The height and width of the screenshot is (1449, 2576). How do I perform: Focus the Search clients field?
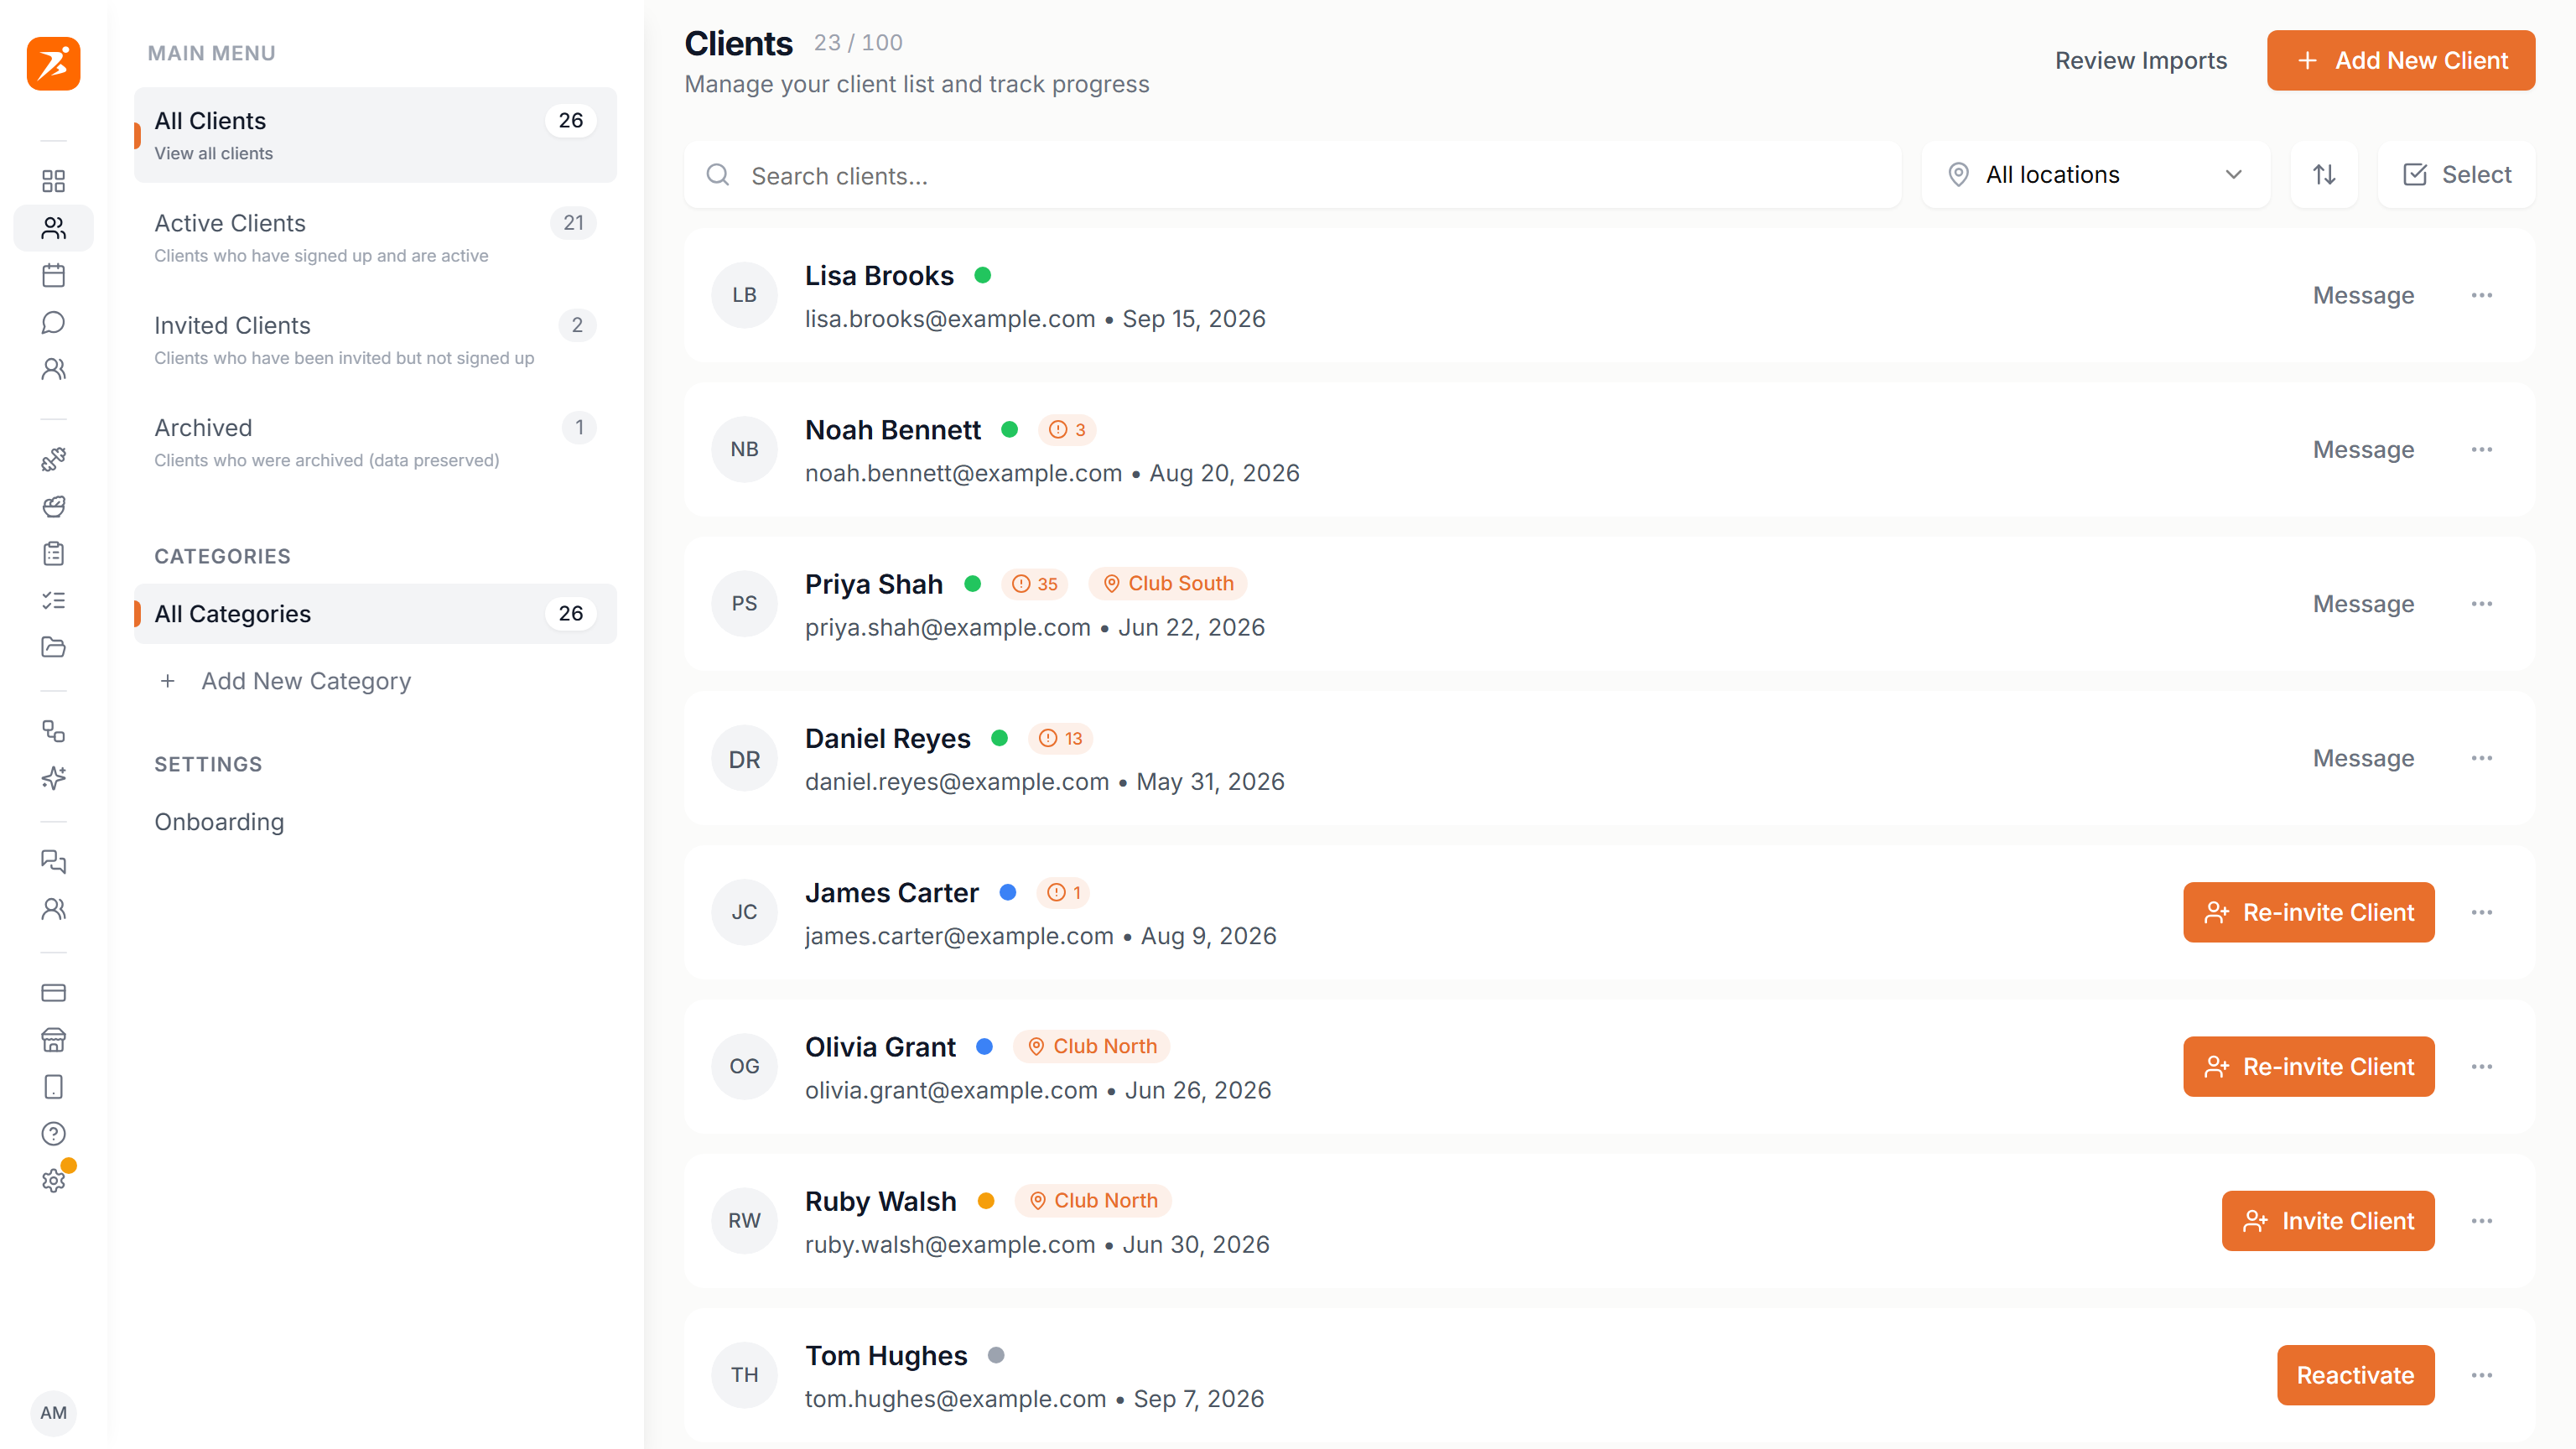[x=1292, y=175]
